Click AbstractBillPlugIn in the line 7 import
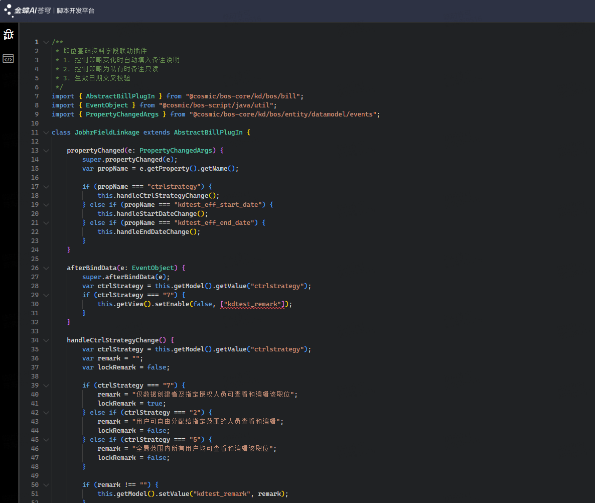The height and width of the screenshot is (503, 595). point(120,96)
